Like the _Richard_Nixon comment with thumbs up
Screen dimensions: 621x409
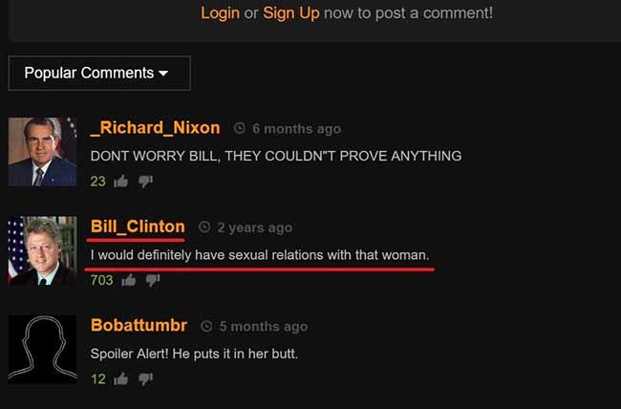(x=121, y=182)
